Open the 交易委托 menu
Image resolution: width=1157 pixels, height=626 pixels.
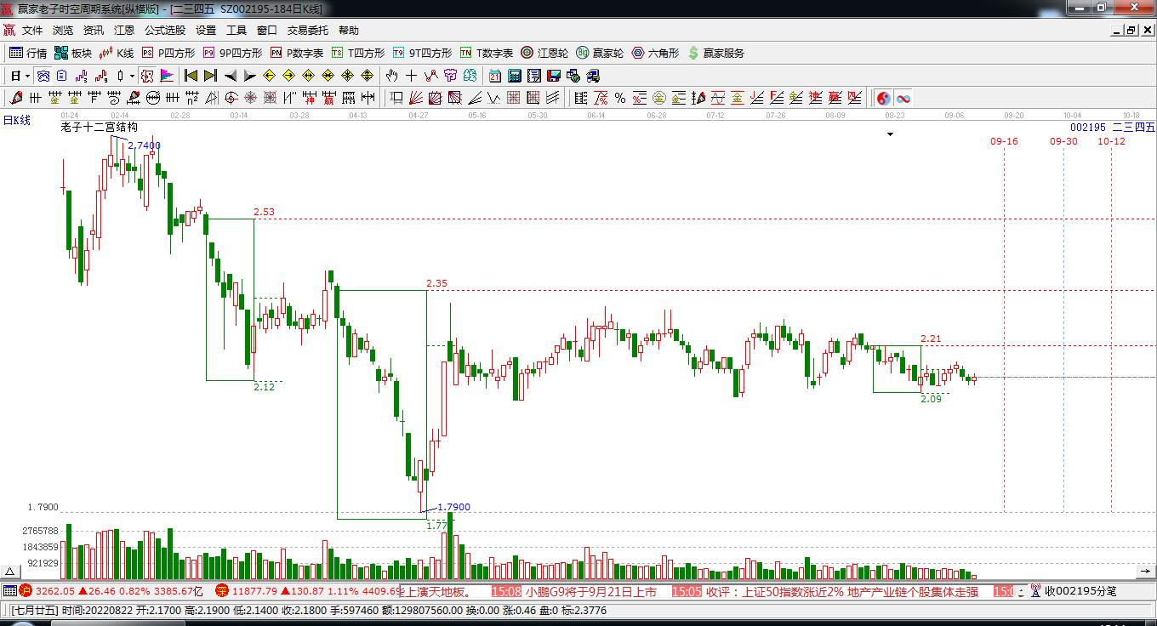point(307,30)
